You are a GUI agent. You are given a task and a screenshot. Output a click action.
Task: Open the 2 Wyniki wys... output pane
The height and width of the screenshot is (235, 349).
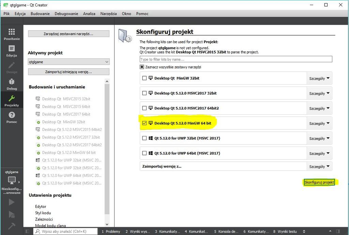point(138,232)
